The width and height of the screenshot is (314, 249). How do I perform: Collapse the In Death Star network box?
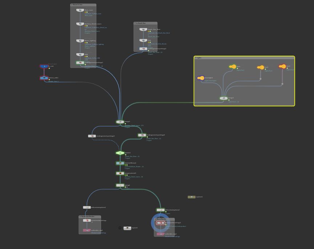click(135, 23)
